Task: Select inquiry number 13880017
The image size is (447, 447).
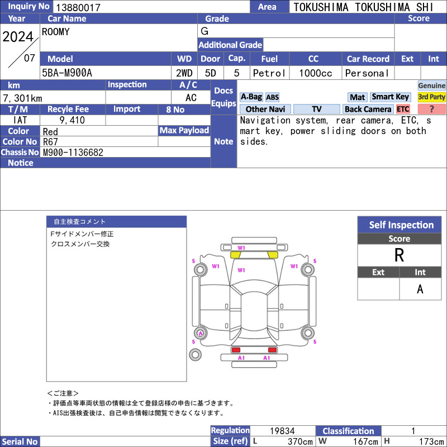Action: [78, 7]
